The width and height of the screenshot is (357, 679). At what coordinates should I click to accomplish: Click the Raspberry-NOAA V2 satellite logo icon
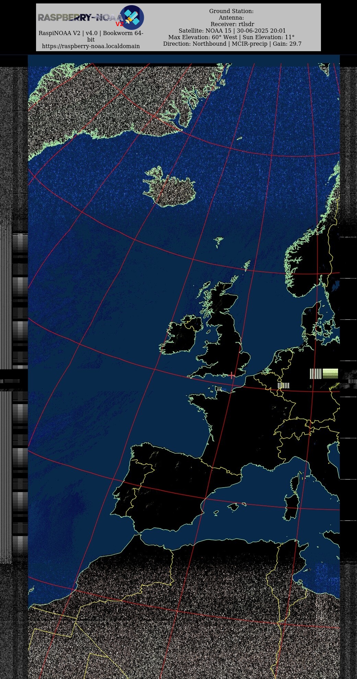(132, 17)
